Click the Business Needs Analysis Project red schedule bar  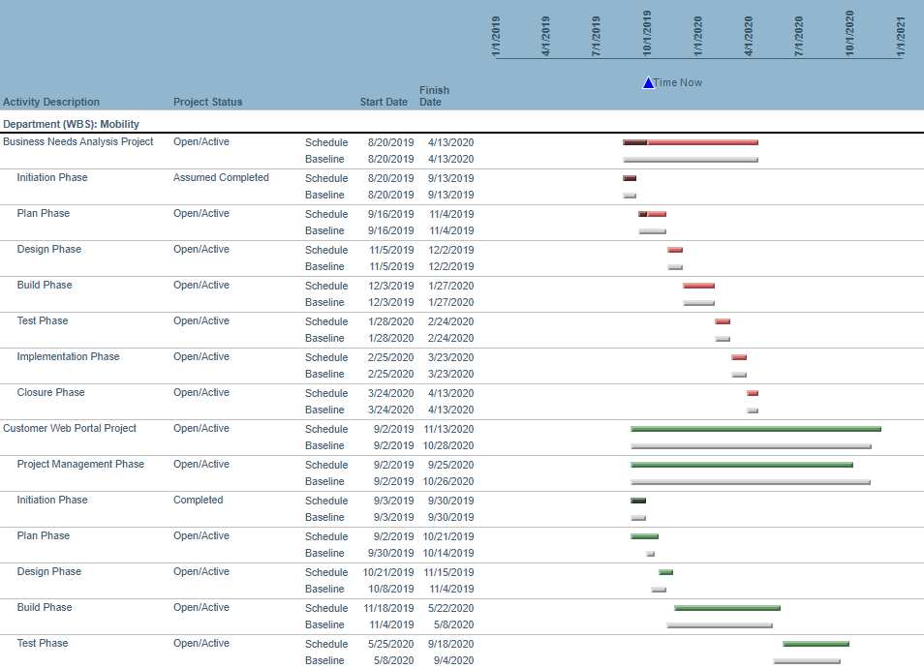[x=691, y=142]
